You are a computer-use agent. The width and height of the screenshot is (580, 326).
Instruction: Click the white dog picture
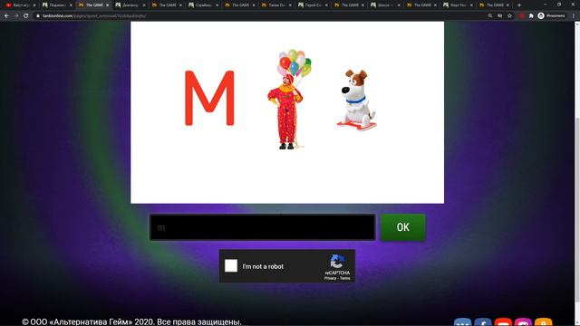point(356,100)
